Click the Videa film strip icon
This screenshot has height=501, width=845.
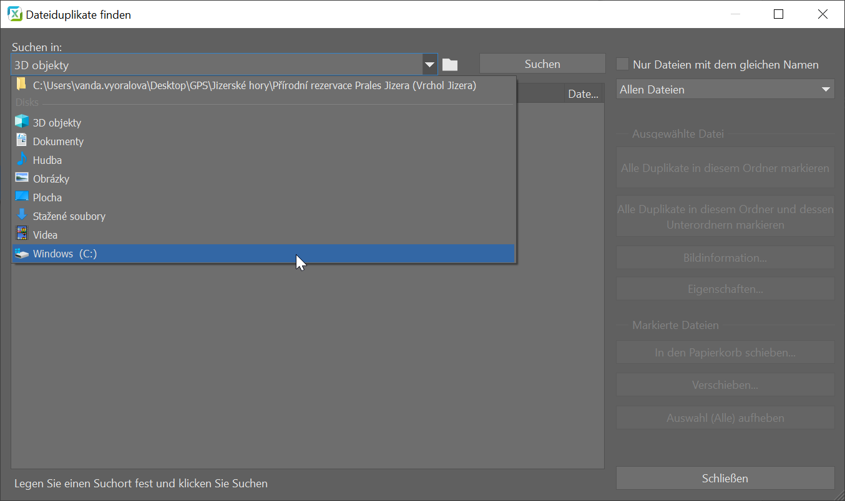tap(22, 234)
